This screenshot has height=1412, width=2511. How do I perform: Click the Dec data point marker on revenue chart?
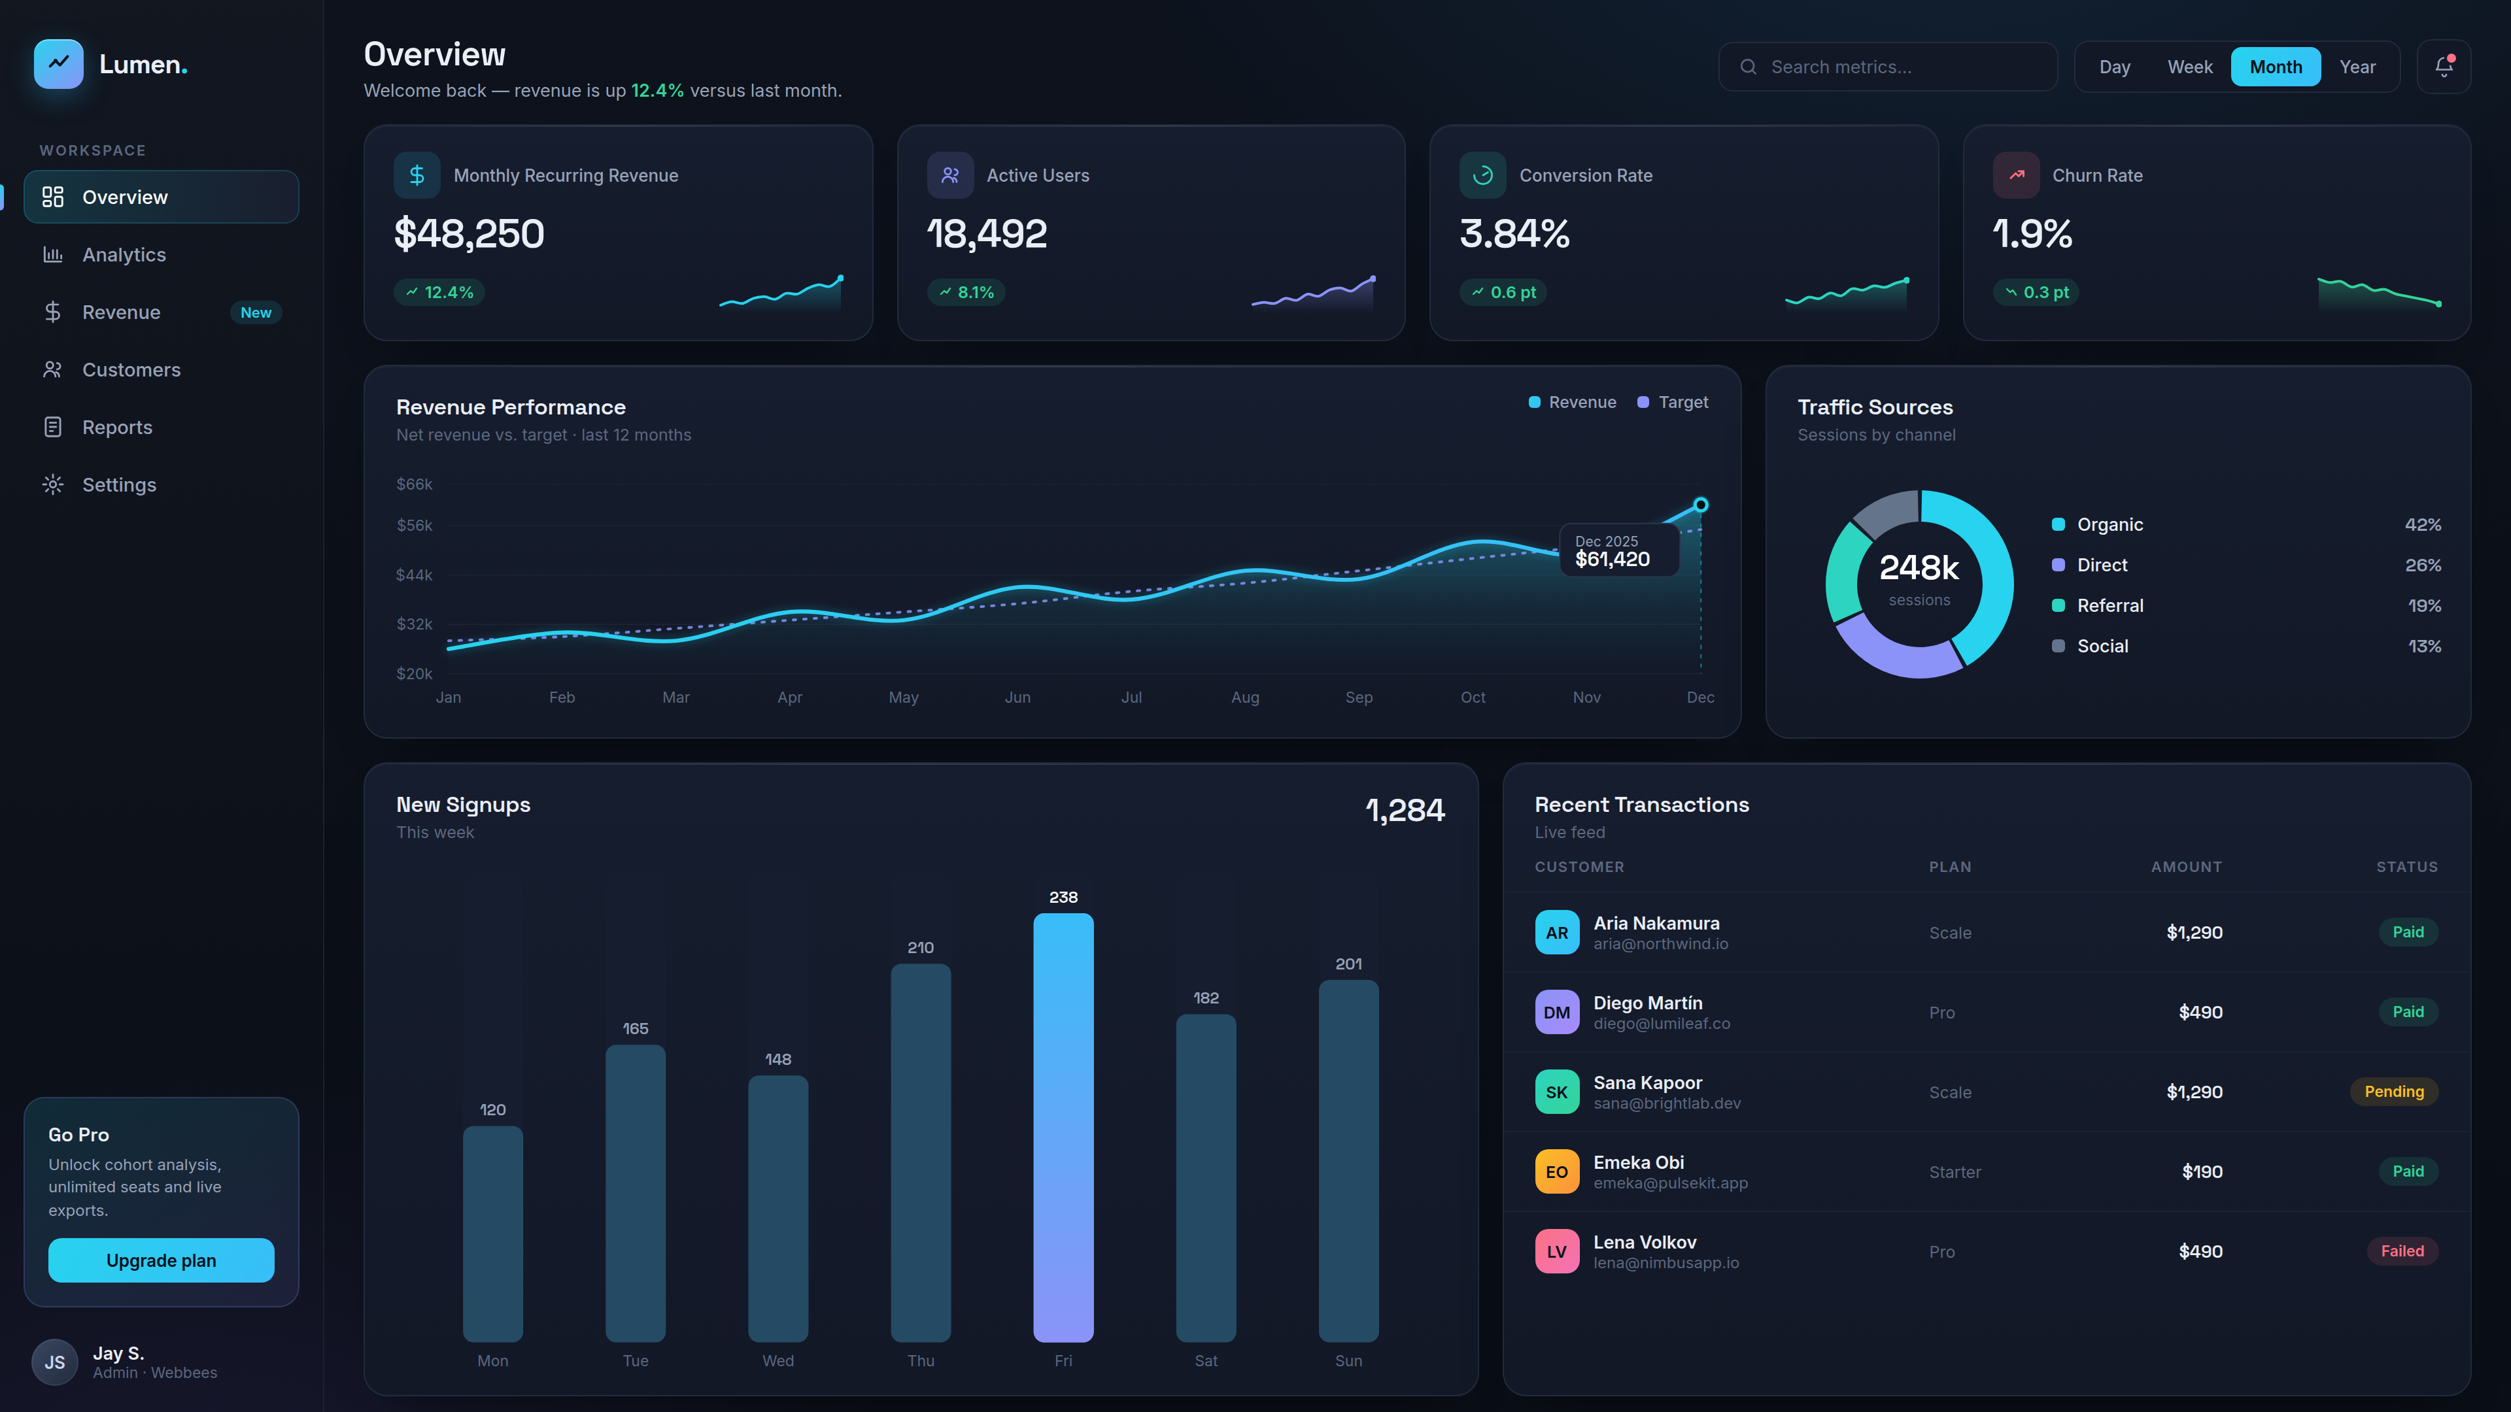(1701, 505)
